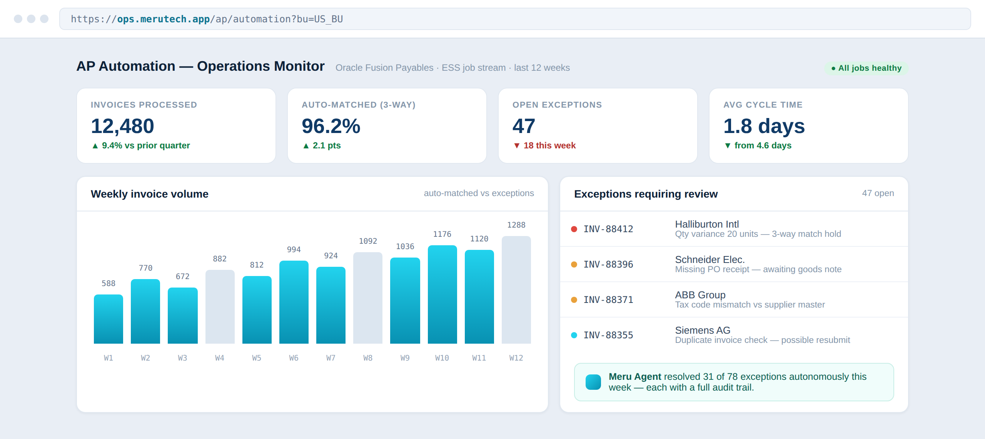Click the Meru Agent teal square icon
This screenshot has width=985, height=439.
click(593, 382)
